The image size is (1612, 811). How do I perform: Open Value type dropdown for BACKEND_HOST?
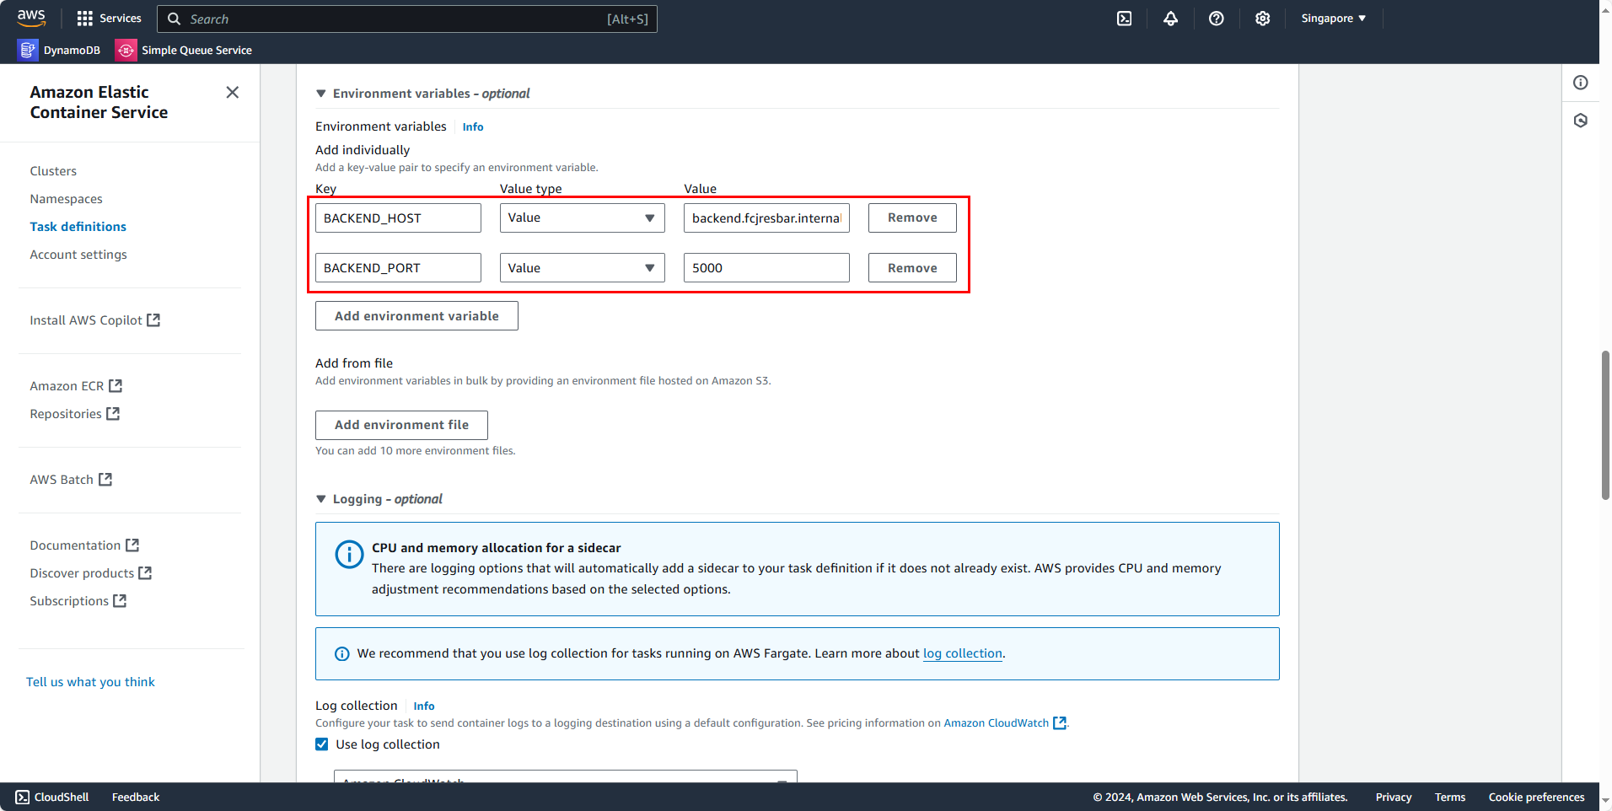[x=582, y=218]
